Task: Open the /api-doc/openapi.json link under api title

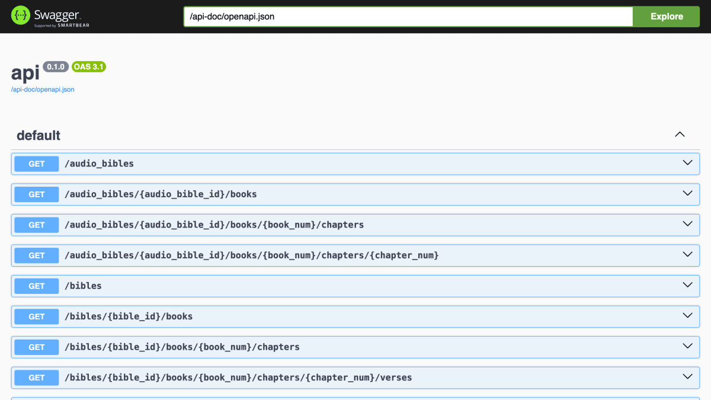Action: pos(43,89)
